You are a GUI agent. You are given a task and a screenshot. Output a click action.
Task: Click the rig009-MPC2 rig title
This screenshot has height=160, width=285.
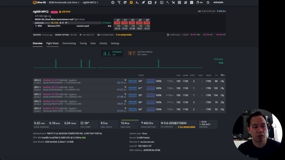point(41,12)
